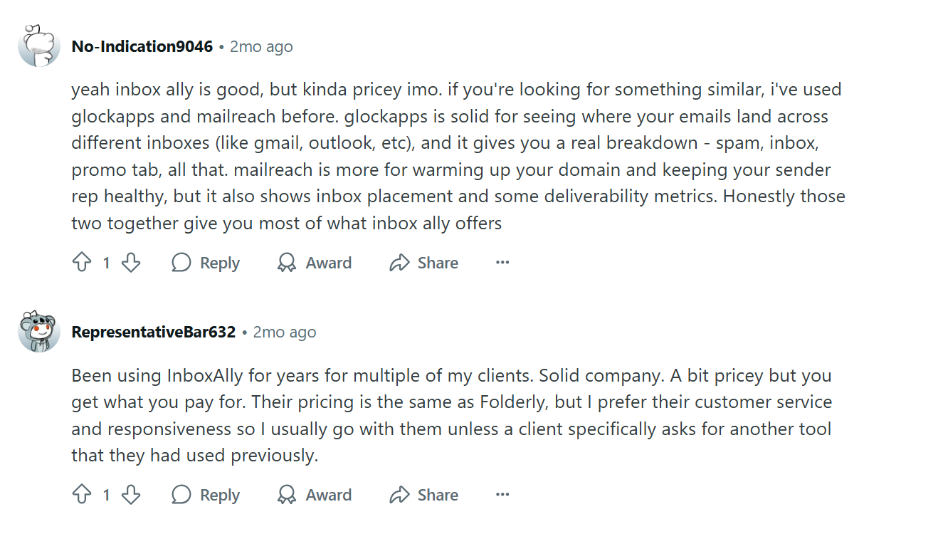Click the vote count on No-Indication9046's comment
Screen dimensions: 938x534
pos(106,263)
